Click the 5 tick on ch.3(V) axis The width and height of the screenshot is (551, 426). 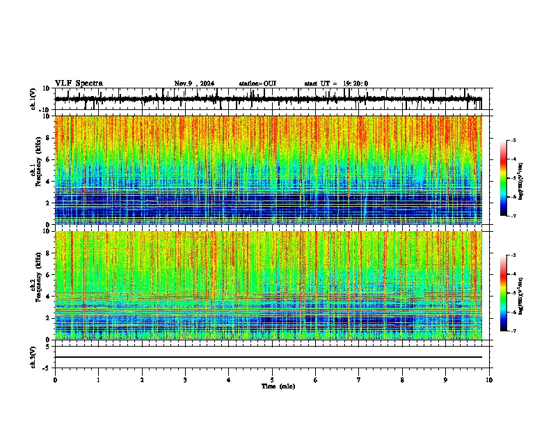point(49,347)
